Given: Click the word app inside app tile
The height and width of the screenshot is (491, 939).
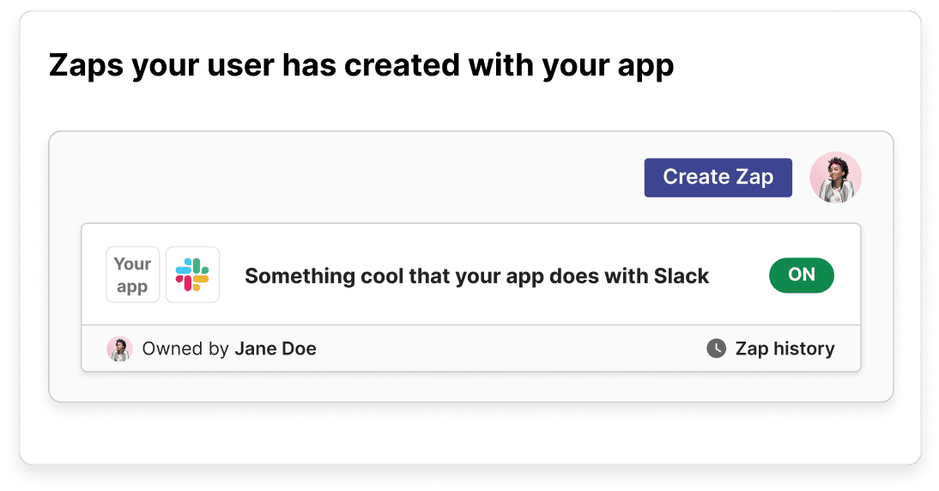Looking at the screenshot, I should click(x=132, y=287).
